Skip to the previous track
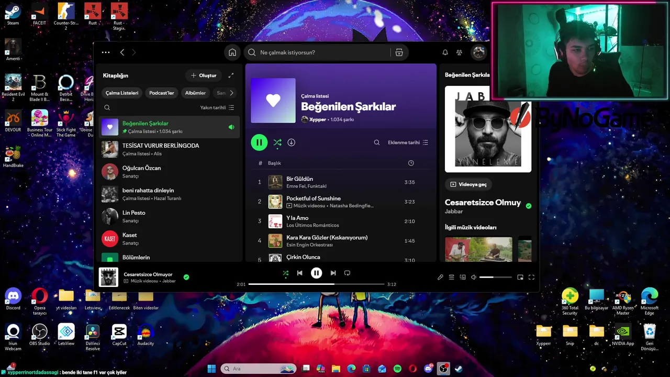Viewport: 670px width, 377px height. [299, 273]
